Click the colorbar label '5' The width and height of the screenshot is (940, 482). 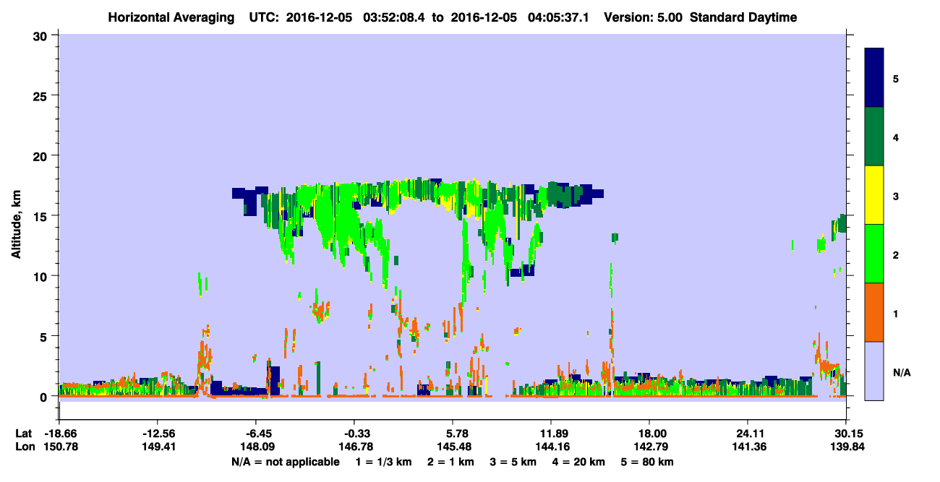pyautogui.click(x=895, y=78)
